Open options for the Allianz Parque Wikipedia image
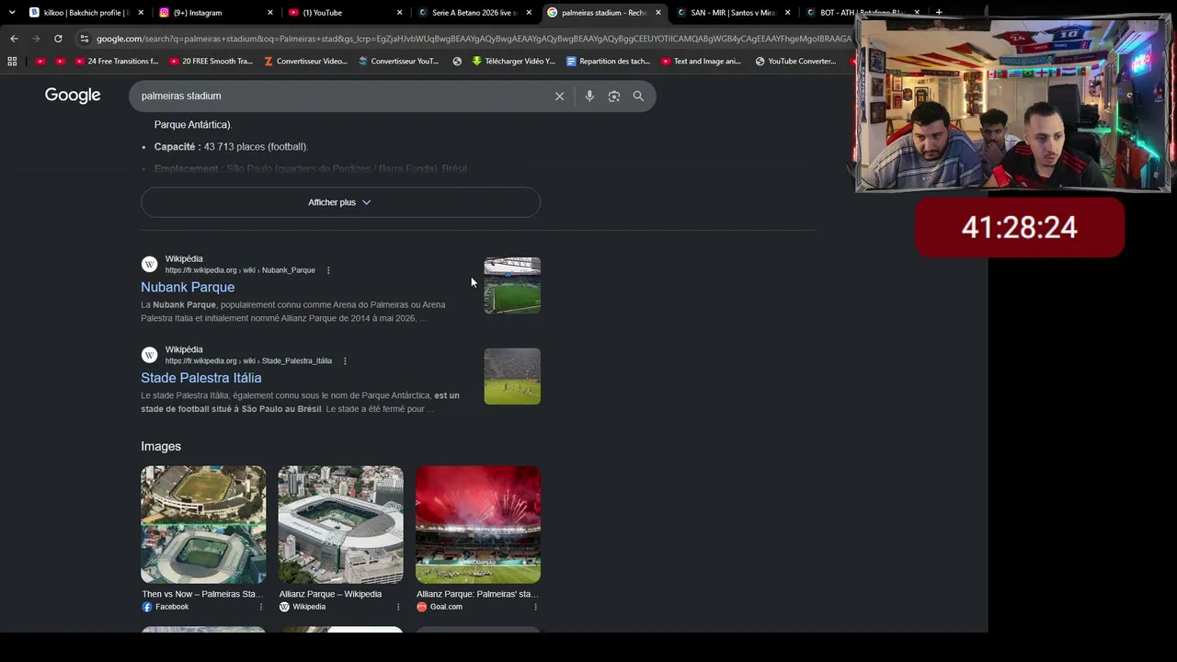The width and height of the screenshot is (1177, 662). click(x=398, y=607)
